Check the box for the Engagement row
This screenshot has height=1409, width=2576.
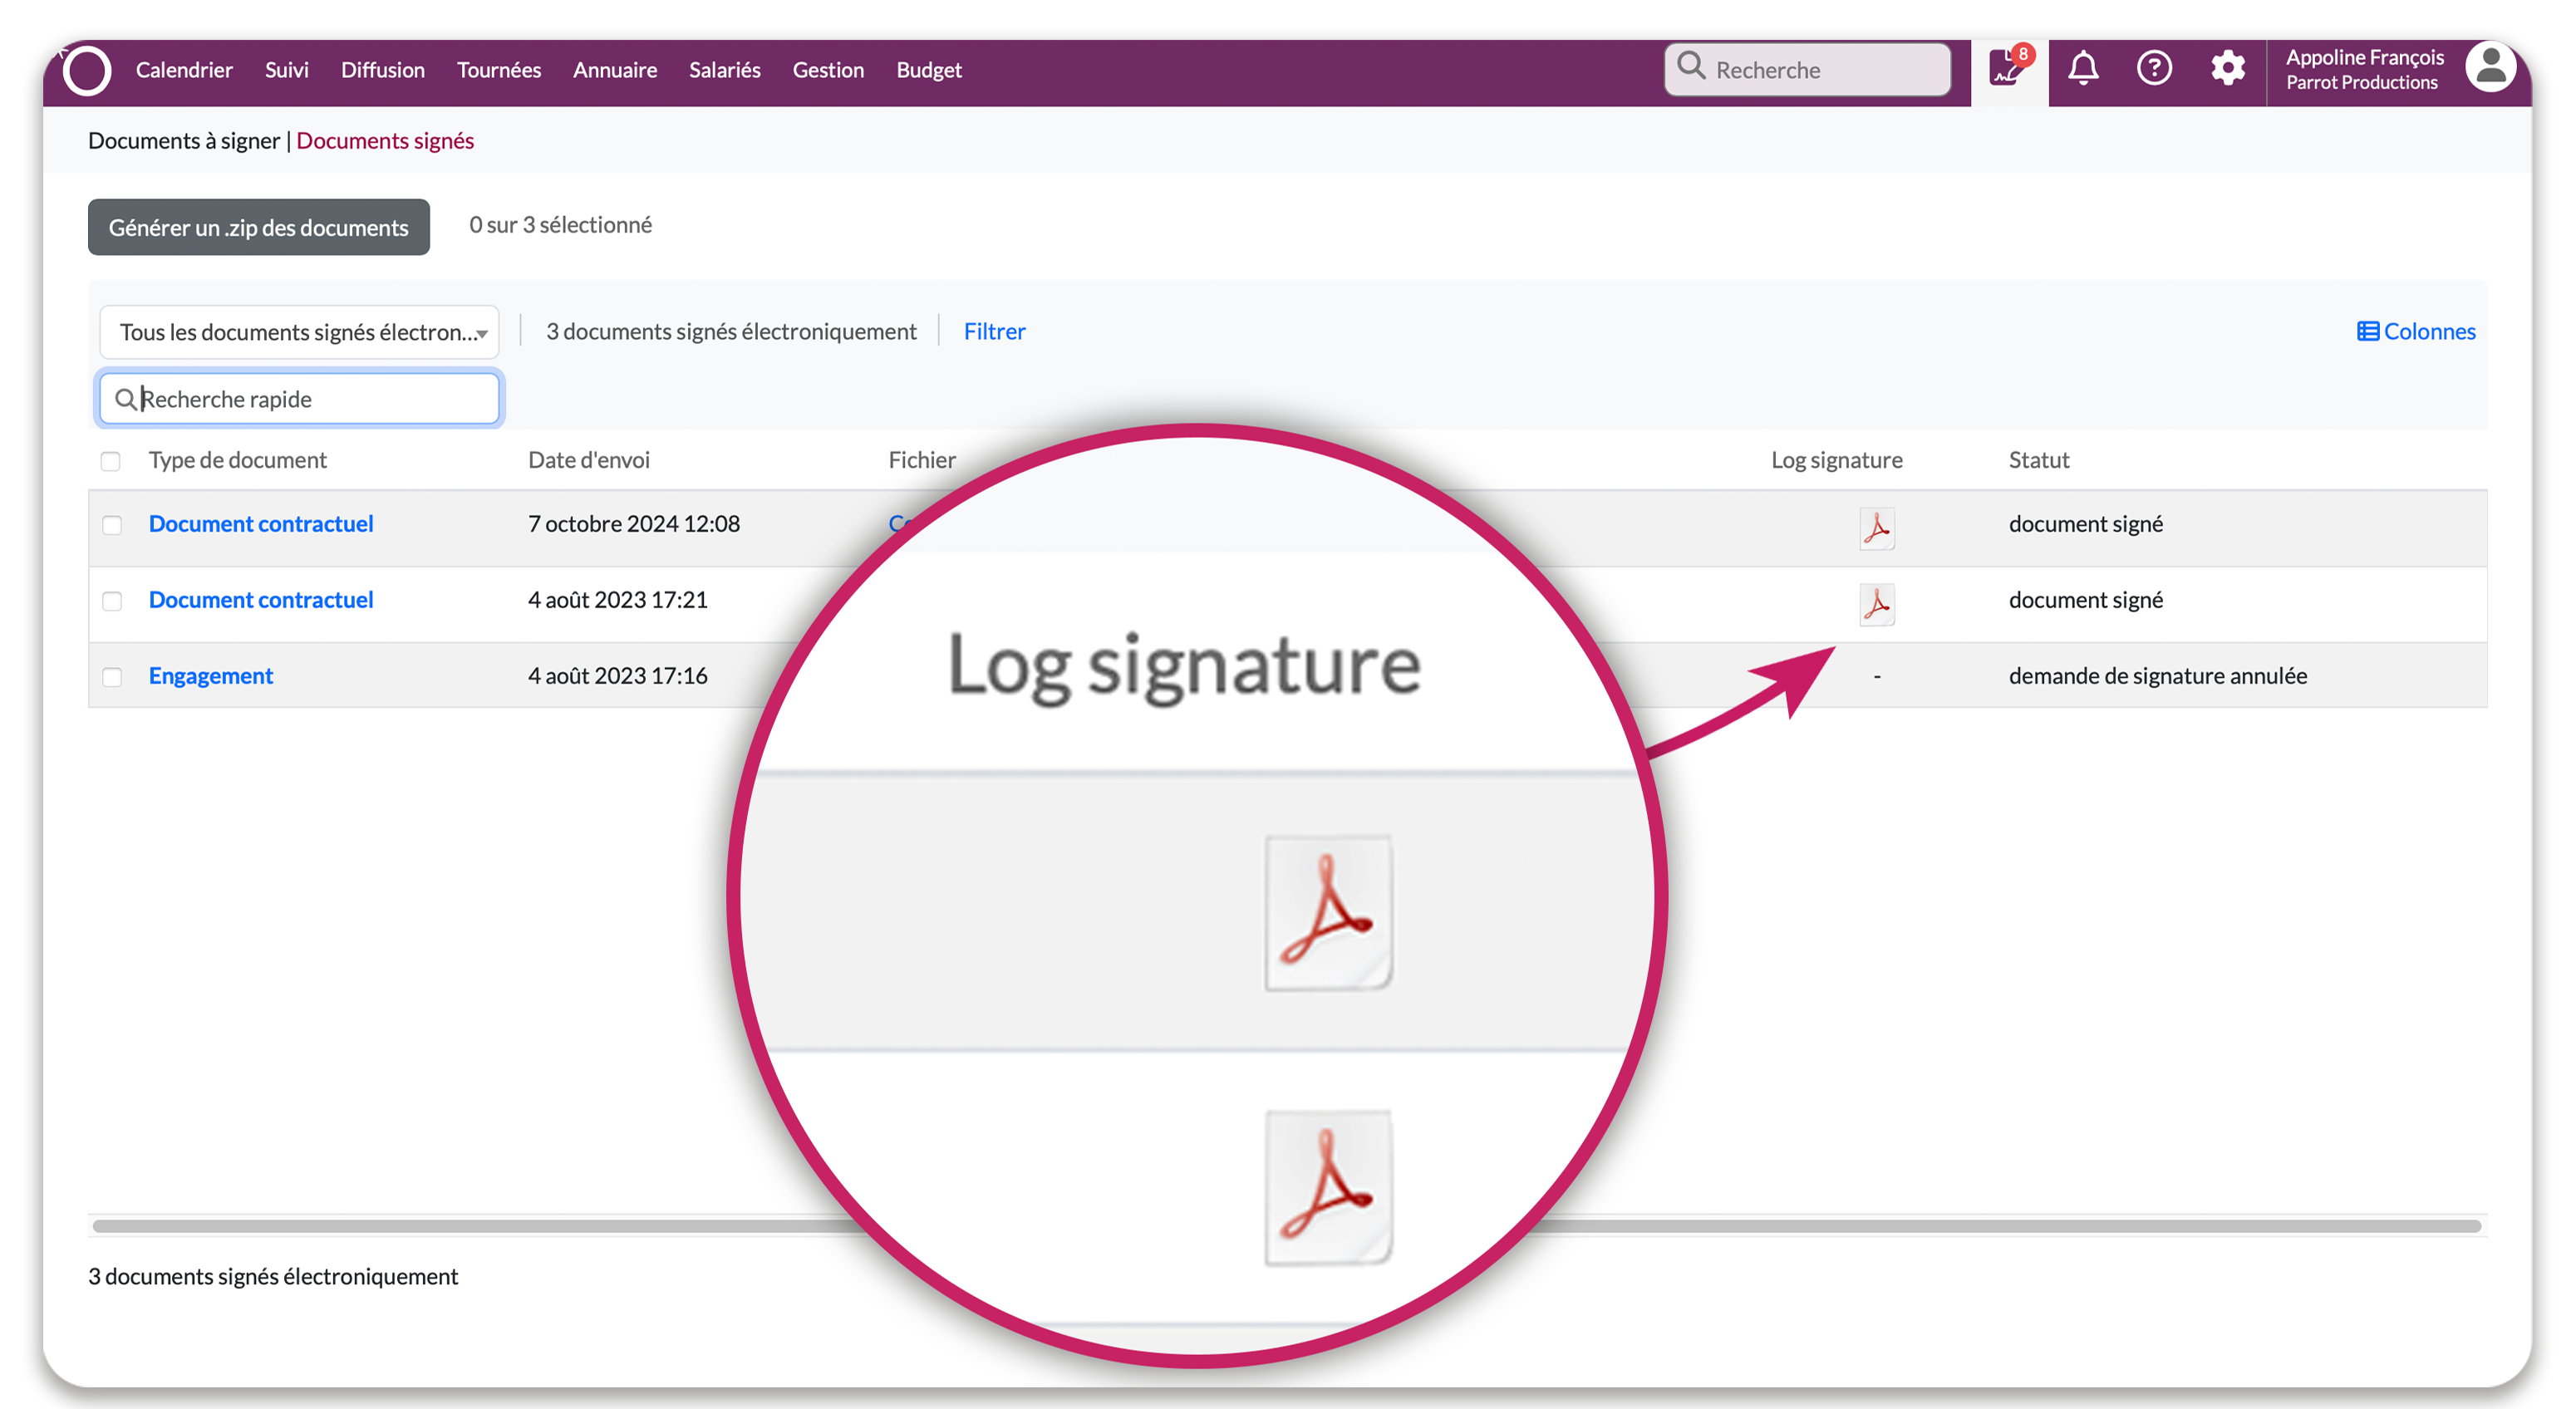coord(112,677)
